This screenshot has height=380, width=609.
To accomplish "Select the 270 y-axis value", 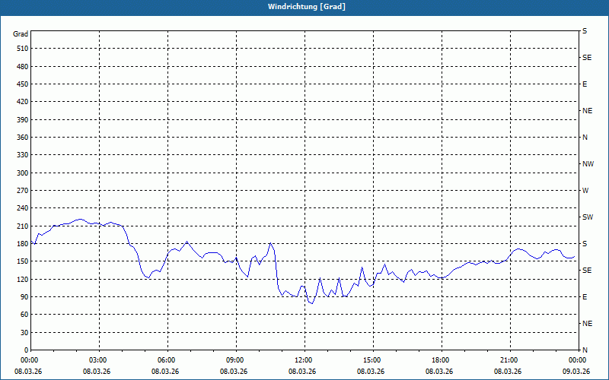I will [x=23, y=191].
